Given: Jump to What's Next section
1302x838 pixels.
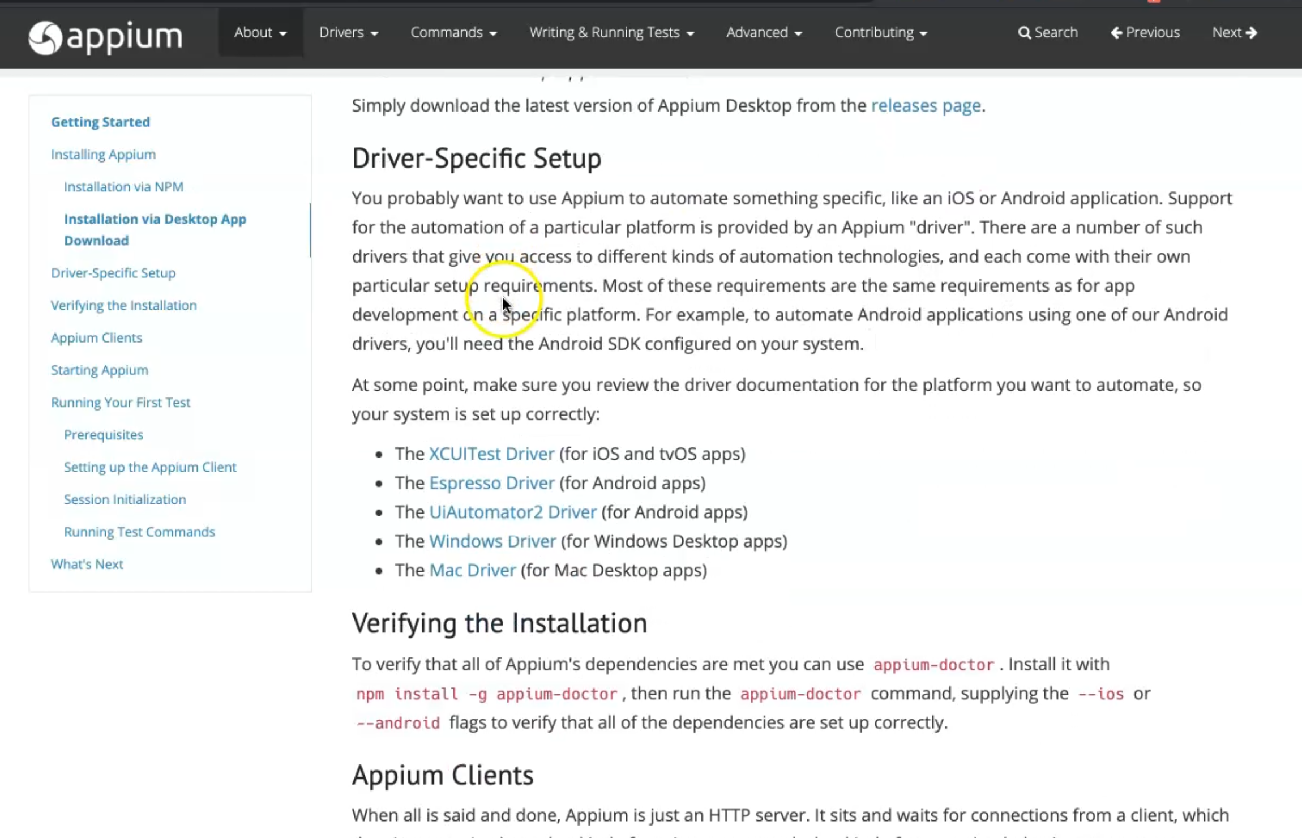Looking at the screenshot, I should point(87,564).
